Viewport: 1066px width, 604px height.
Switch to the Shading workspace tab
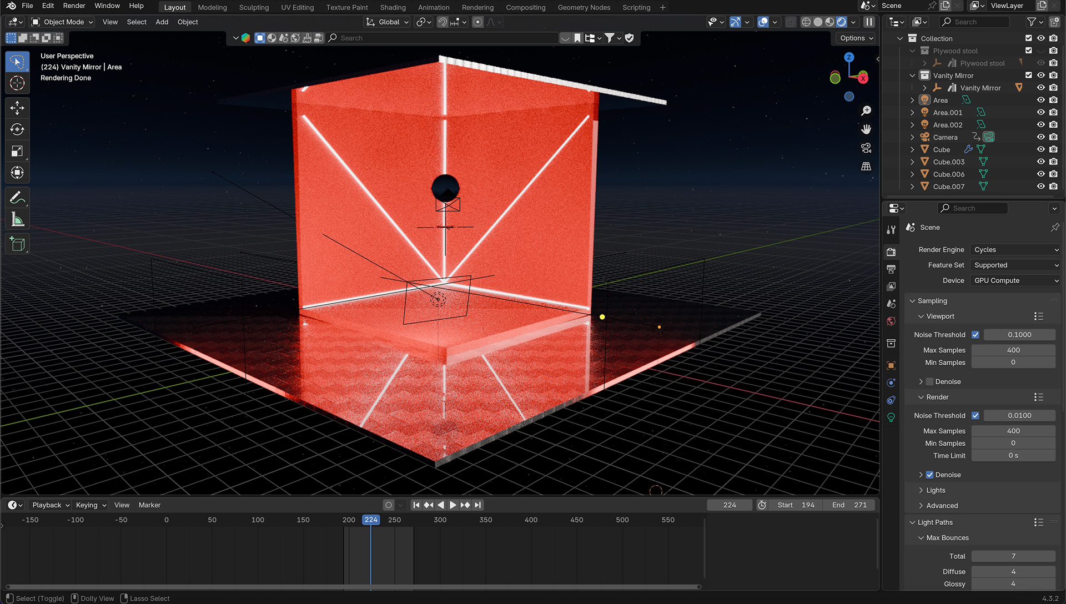pos(393,7)
